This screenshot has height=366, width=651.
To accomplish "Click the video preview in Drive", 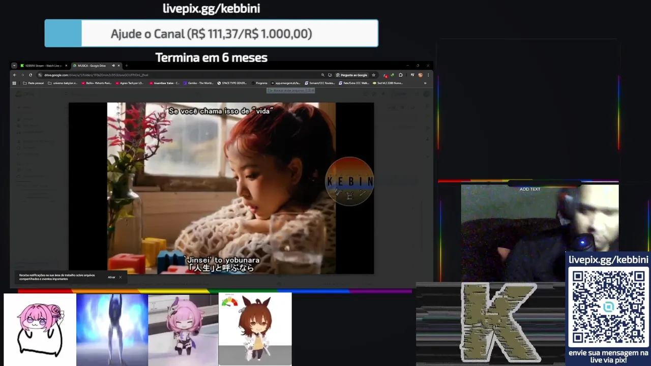I will point(221,188).
